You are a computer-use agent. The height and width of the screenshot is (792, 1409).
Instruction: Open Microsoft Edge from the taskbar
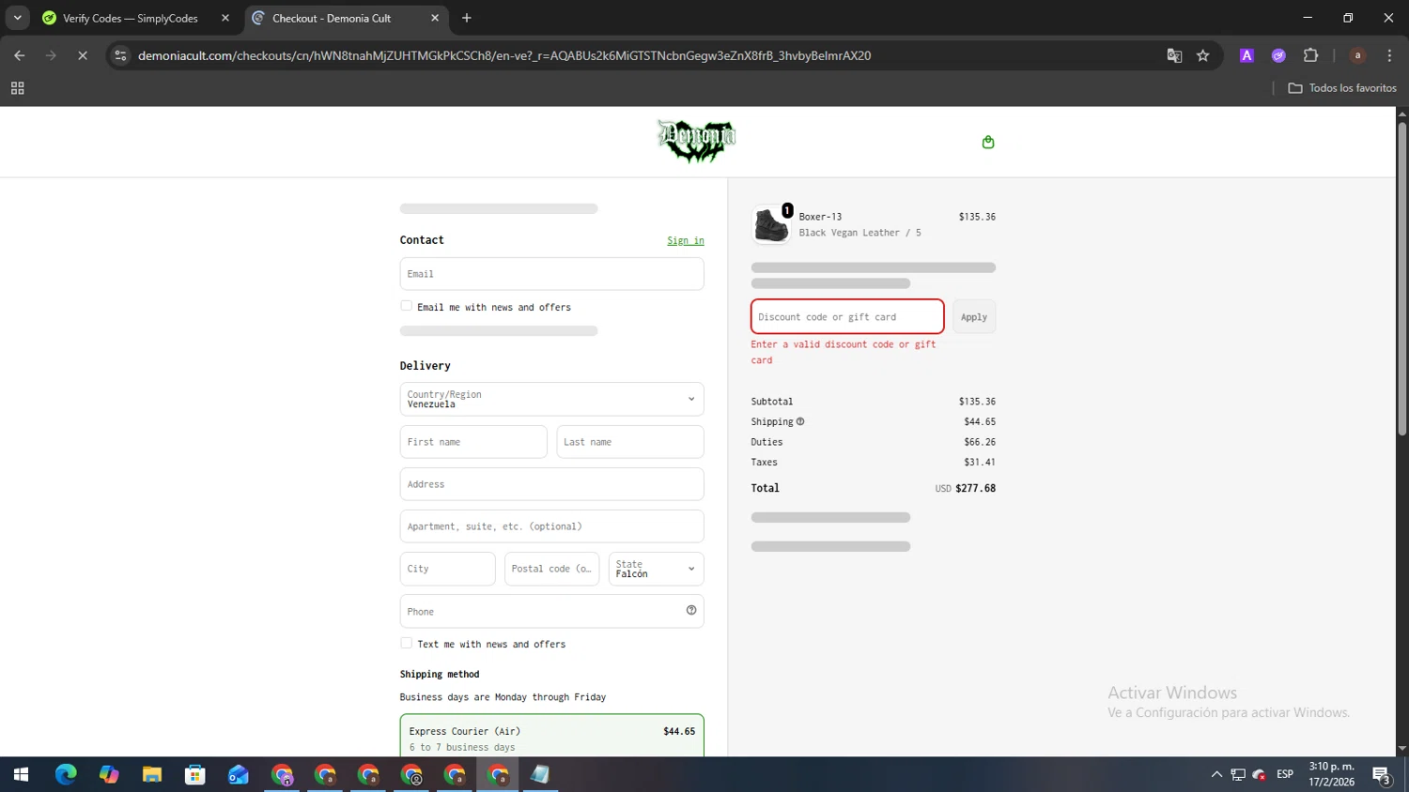(66, 774)
